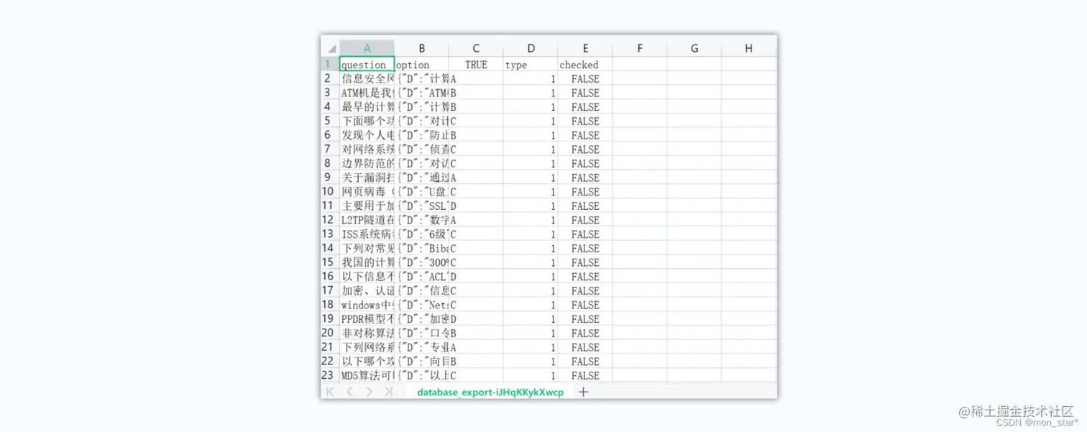Screen dimensions: 1087x432
Task: Select cell starting with "L2TP隧道"
Action: (x=367, y=220)
